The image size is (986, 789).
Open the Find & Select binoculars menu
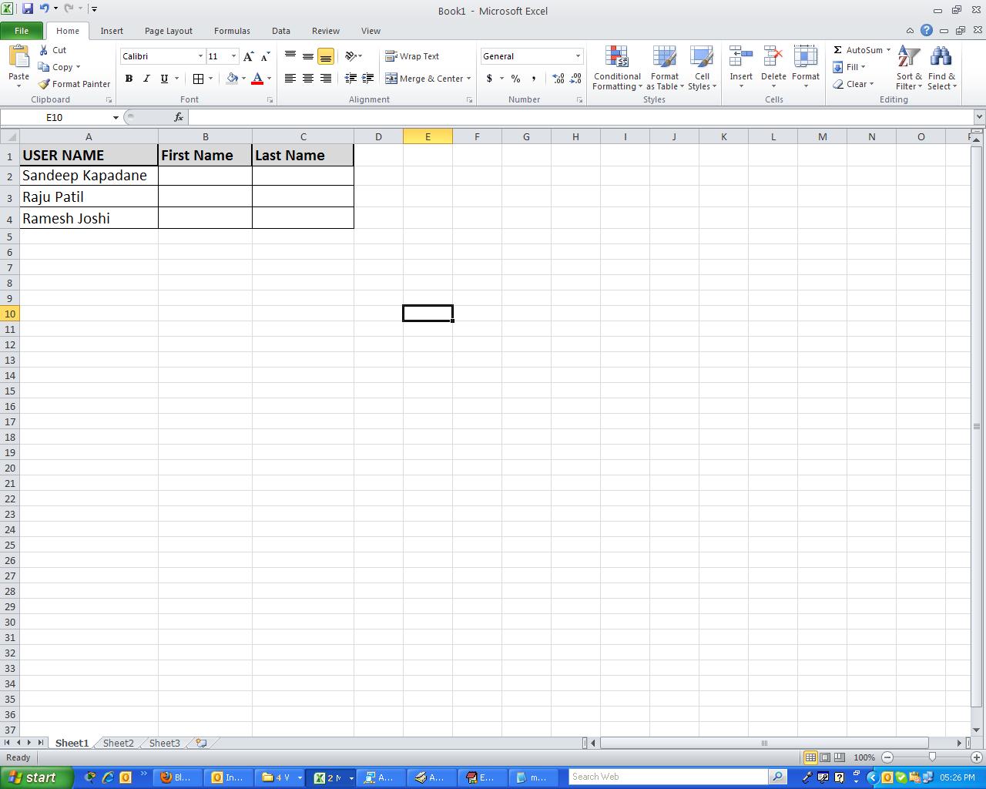pyautogui.click(x=941, y=68)
